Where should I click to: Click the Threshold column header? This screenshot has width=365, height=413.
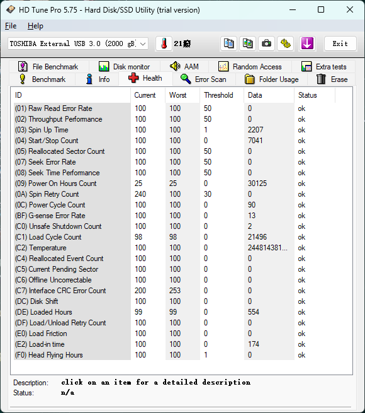click(x=222, y=95)
